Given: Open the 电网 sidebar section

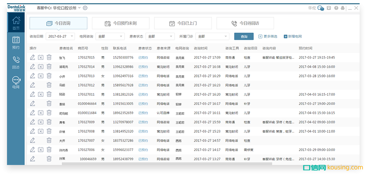Looking at the screenshot, I should point(16,83).
